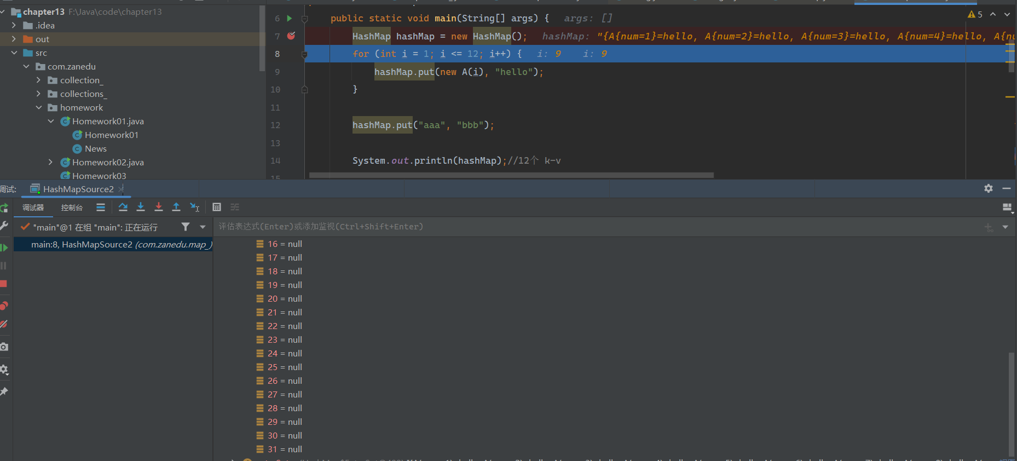Viewport: 1017px width, 461px height.
Task: Click the Rerun debug session icon
Action: tap(4, 208)
